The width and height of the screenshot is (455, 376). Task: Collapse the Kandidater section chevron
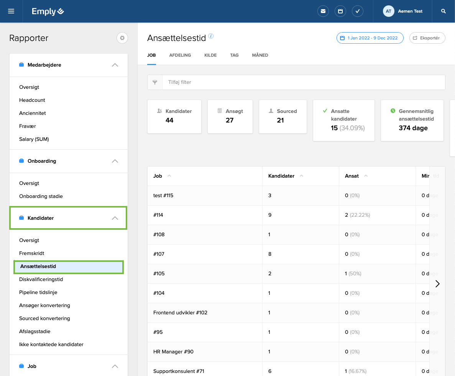point(115,218)
